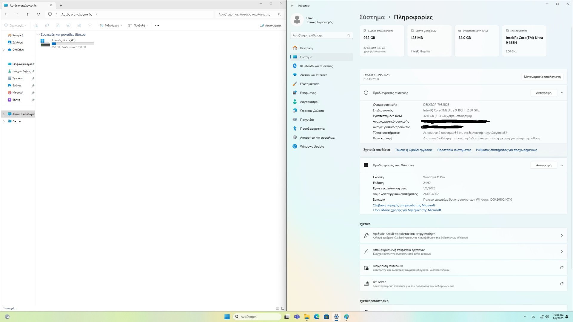The height and width of the screenshot is (322, 573).
Task: Open the three-dot more options menu
Action: coord(157,25)
